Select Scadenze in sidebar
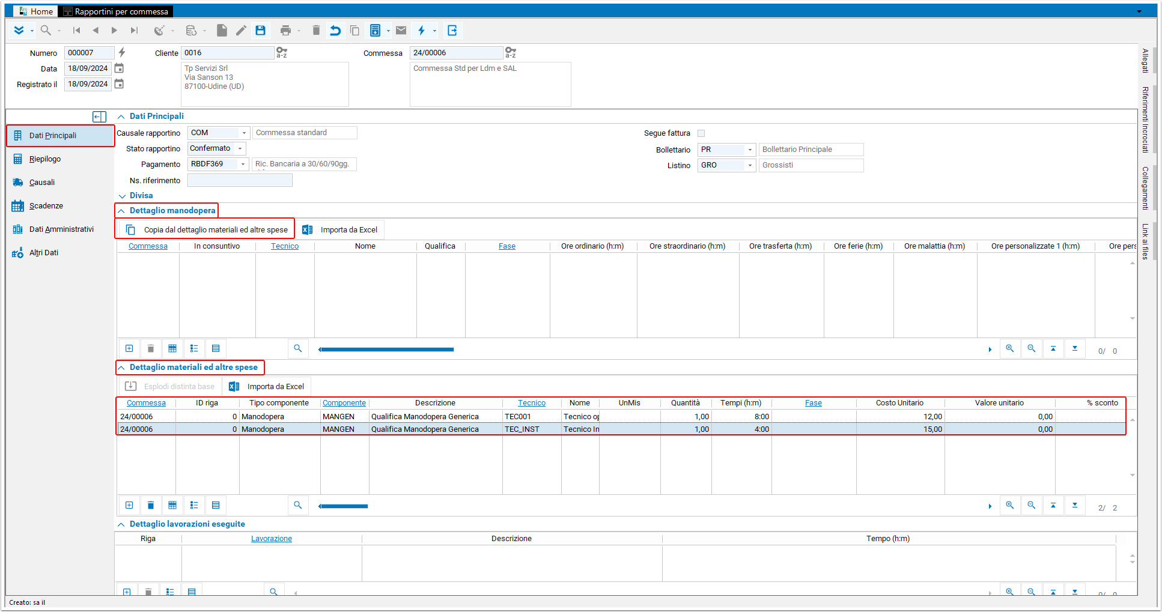Image resolution: width=1162 pixels, height=612 pixels. [46, 206]
